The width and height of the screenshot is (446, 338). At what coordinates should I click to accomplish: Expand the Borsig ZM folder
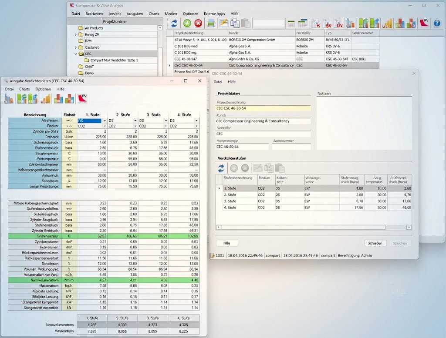pyautogui.click(x=76, y=35)
